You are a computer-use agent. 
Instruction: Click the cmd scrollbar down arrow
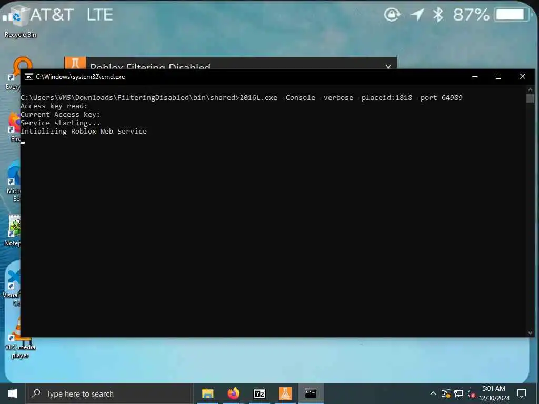click(x=530, y=332)
